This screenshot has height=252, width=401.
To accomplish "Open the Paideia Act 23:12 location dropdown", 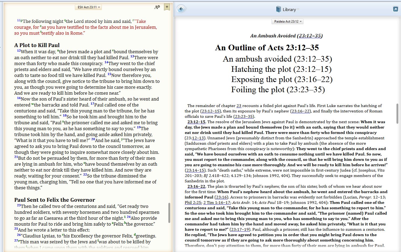I will 287,22.
